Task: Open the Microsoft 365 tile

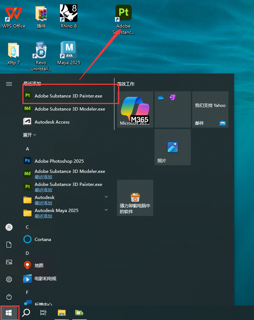Action: point(135,109)
